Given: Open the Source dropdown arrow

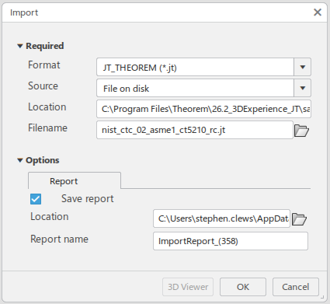Looking at the screenshot, I should point(302,88).
